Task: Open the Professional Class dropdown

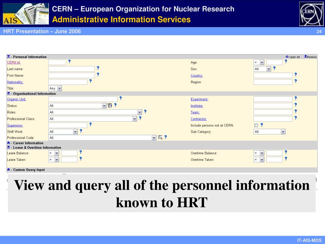Action: click(93, 119)
